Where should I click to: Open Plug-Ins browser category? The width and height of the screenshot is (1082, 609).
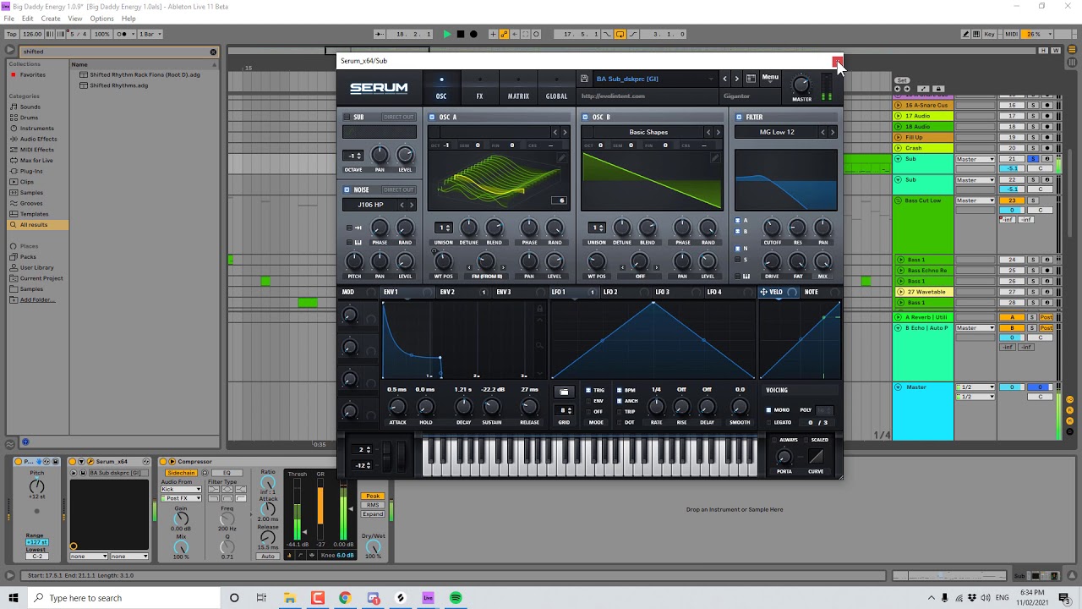coord(31,171)
